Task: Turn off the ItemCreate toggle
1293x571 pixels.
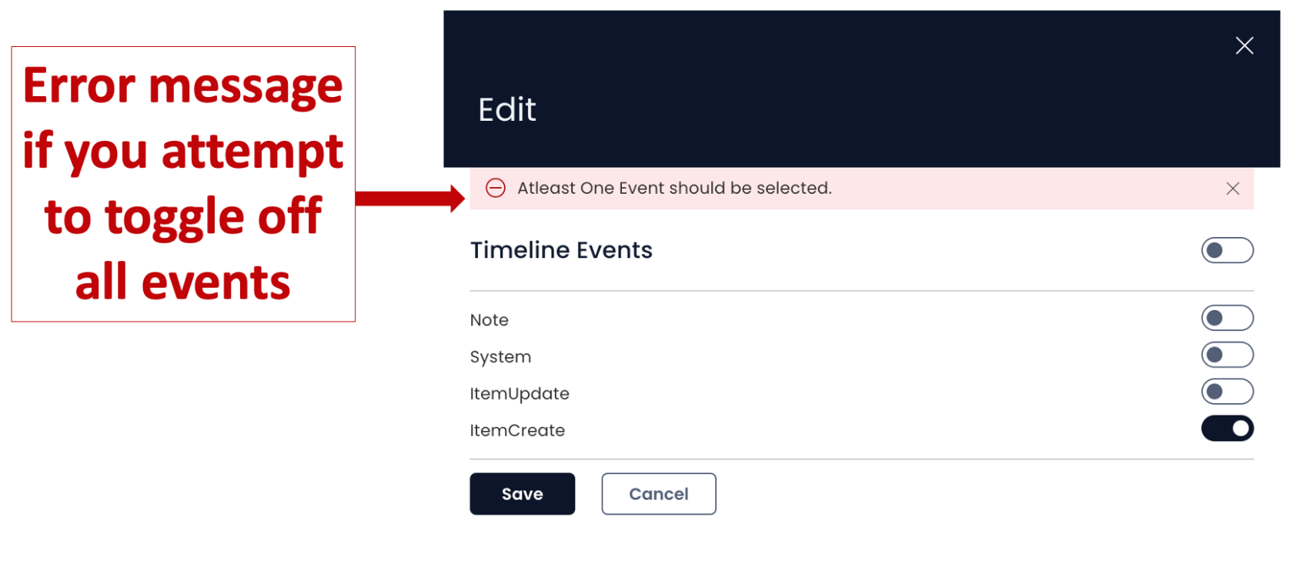Action: (x=1227, y=429)
